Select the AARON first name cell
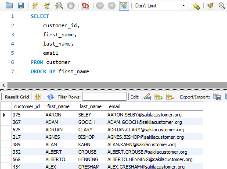Image resolution: width=227 pixels, height=169 pixels. click(x=61, y=115)
